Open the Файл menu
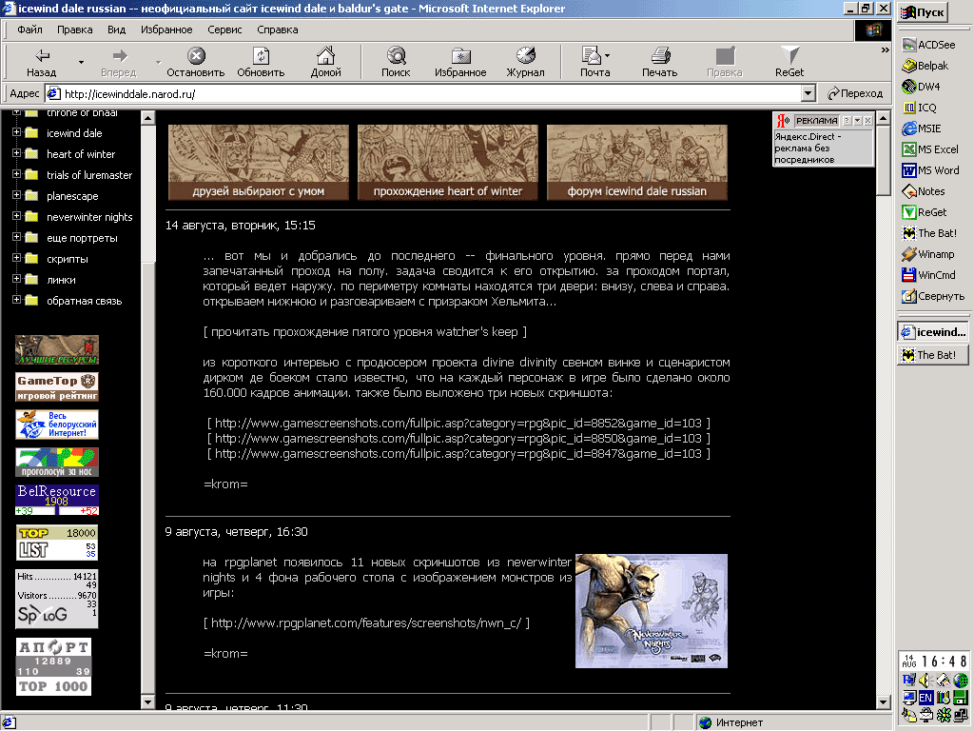This screenshot has height=731, width=974. coord(29,30)
